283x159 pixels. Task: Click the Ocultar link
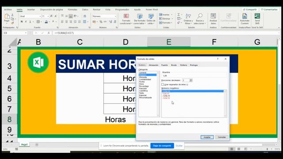pos(179,146)
